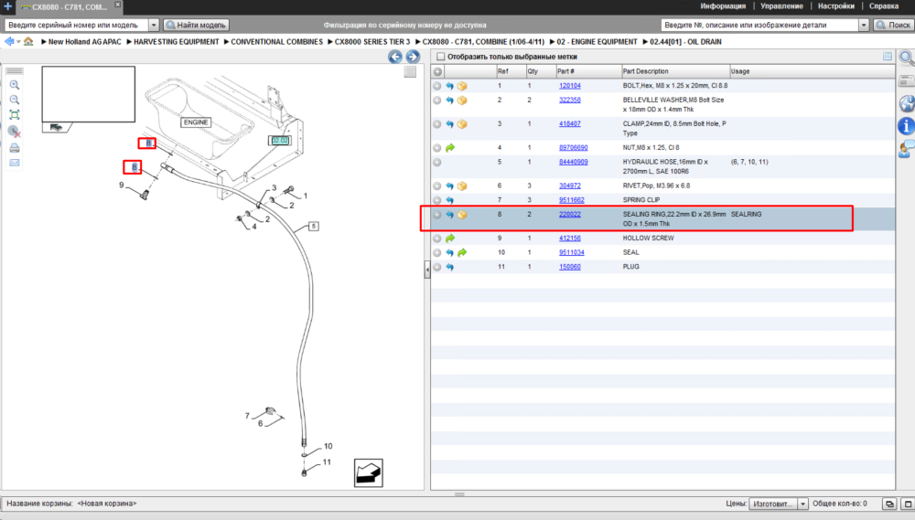Open part number 9511662 link
Screen dimensions: 915x520
(x=571, y=200)
